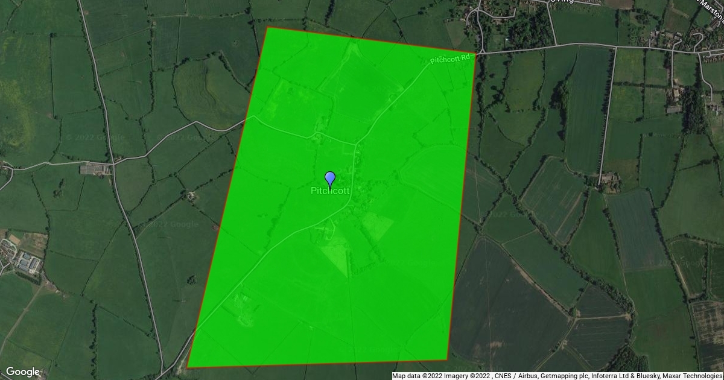The height and width of the screenshot is (380, 724).
Task: Open the map data attribution text
Action: click(x=557, y=376)
